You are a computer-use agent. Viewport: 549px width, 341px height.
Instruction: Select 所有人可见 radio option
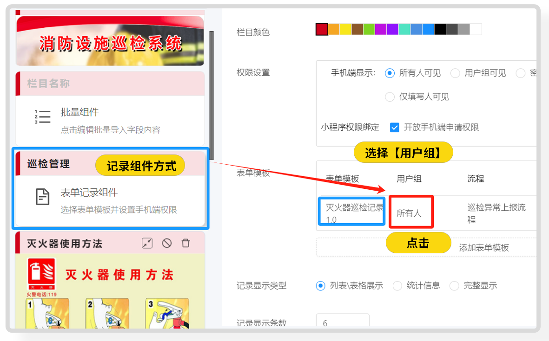point(390,73)
